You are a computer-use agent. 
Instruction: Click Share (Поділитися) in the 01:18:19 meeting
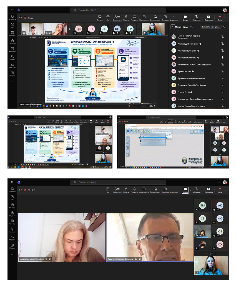209,190
